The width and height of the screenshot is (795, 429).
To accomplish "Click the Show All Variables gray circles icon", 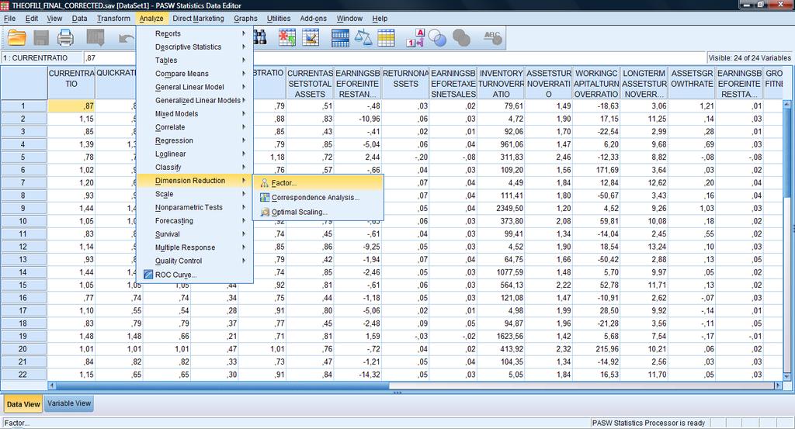I will coord(461,38).
